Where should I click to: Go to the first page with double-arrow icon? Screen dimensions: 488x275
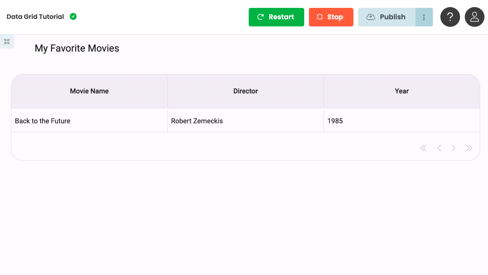[423, 148]
